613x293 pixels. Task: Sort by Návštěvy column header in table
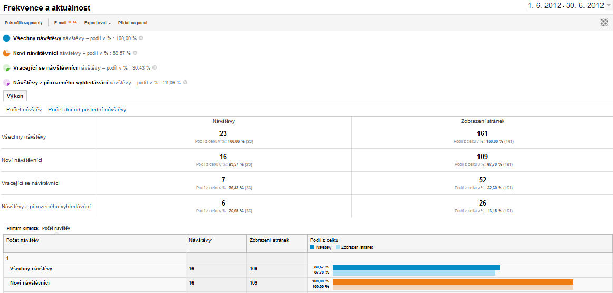200,240
